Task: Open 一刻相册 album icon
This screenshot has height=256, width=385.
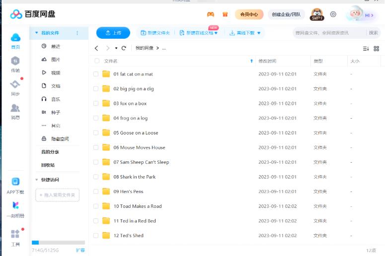Action: pos(15,205)
